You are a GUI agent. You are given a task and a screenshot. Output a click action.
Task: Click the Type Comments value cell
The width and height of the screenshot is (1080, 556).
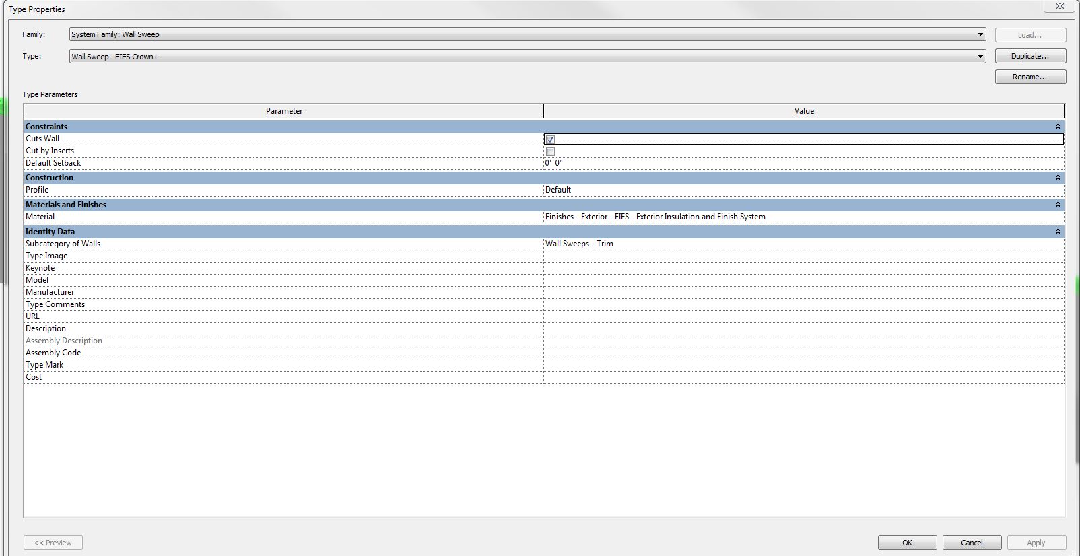[x=804, y=304]
